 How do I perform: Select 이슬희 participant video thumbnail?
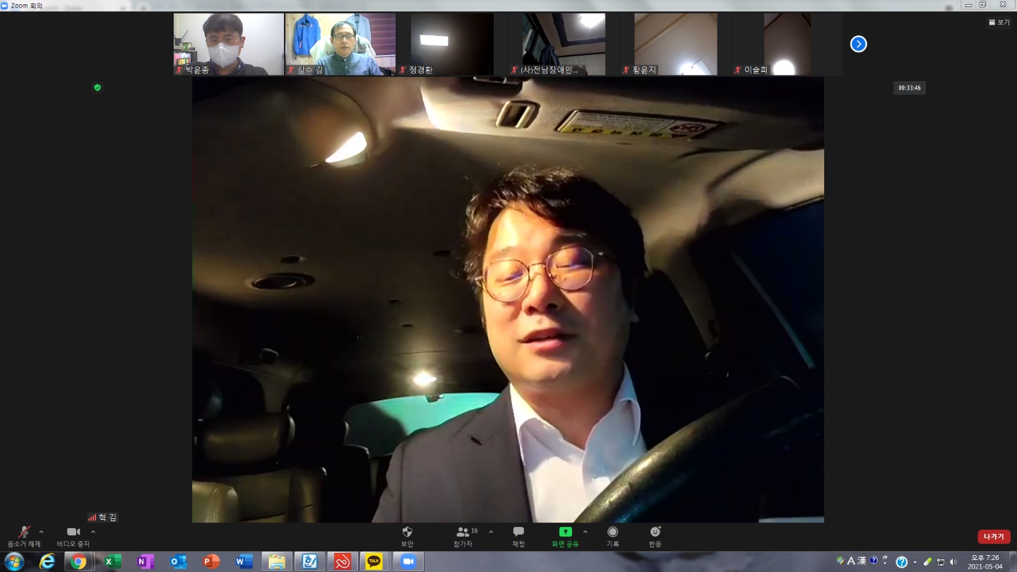(787, 44)
